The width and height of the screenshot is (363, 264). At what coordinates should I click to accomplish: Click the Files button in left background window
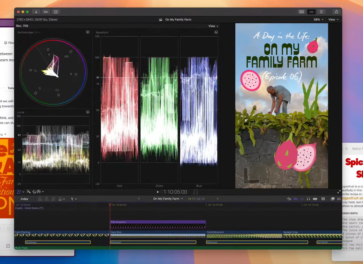9,43
